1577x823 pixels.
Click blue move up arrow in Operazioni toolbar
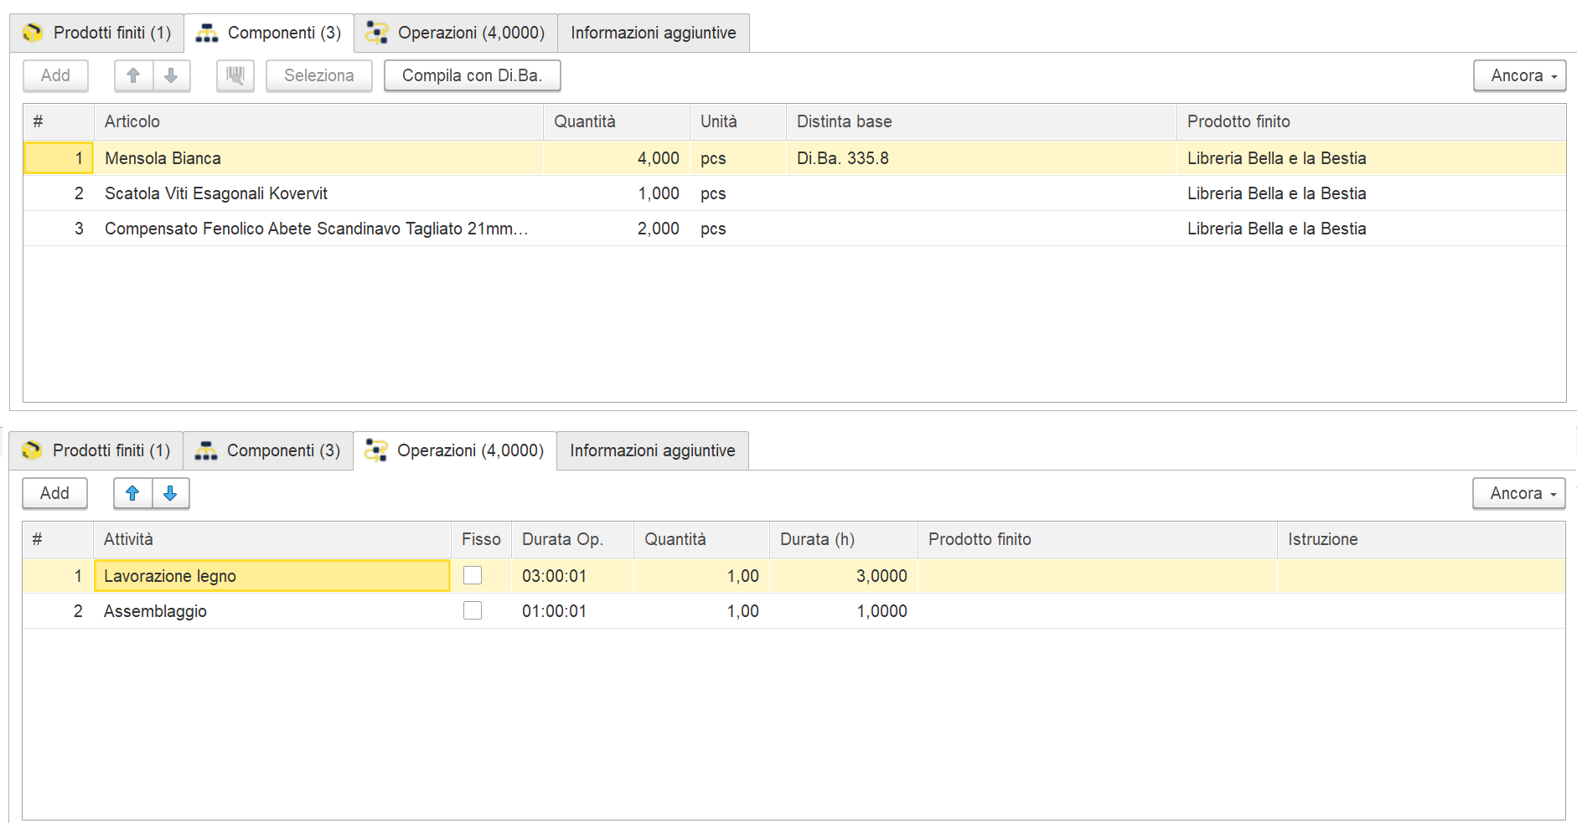tap(132, 493)
